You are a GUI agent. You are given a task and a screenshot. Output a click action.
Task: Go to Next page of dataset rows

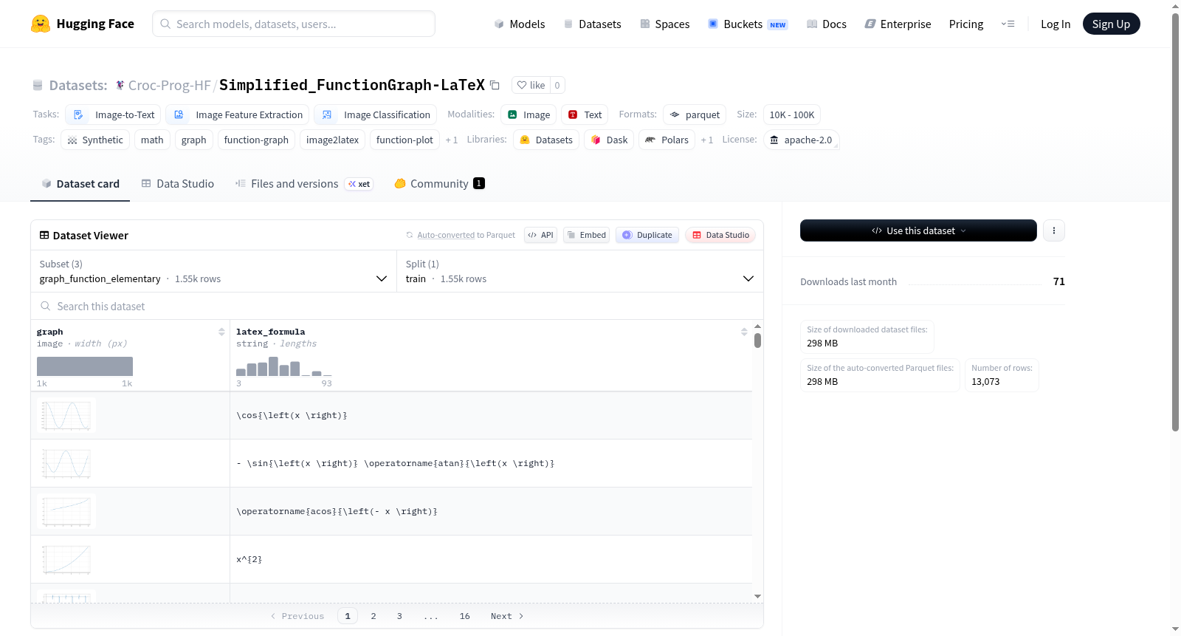[507, 616]
